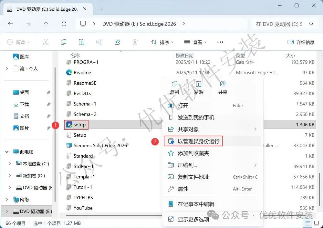The width and height of the screenshot is (323, 228).
Task: Switch to details list view icon in status bar
Action: 307,223
